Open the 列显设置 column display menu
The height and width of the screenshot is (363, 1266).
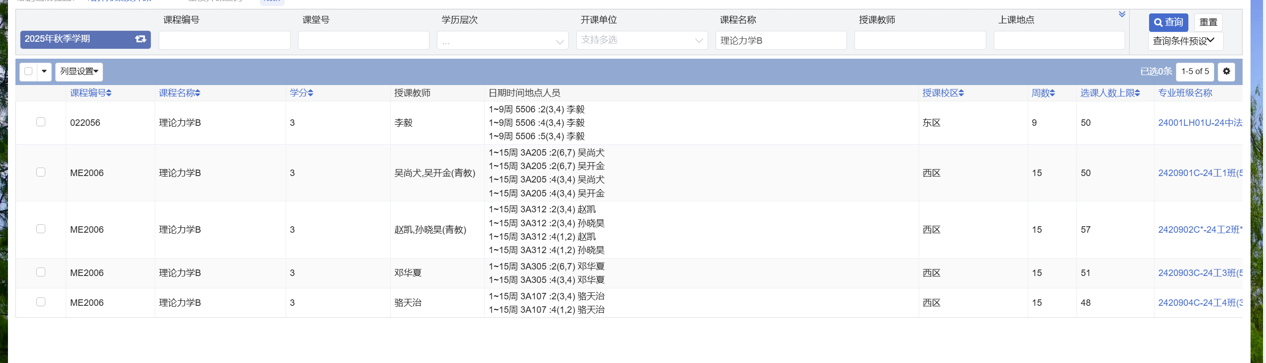(x=79, y=72)
